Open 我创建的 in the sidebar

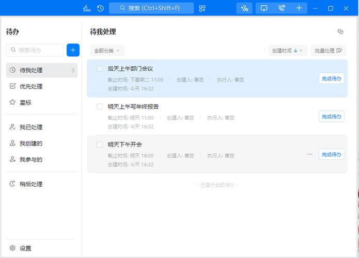click(42, 143)
